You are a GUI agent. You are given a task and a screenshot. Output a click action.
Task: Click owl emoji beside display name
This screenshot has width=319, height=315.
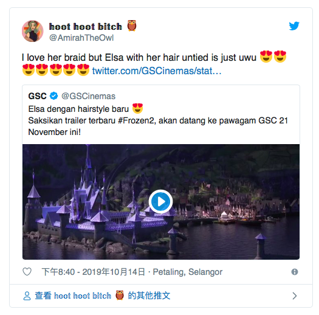[132, 26]
